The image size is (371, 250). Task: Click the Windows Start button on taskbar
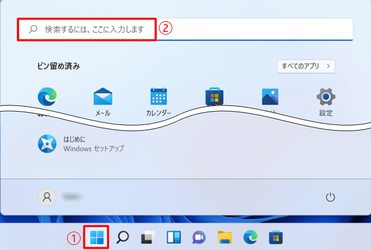[x=96, y=237]
